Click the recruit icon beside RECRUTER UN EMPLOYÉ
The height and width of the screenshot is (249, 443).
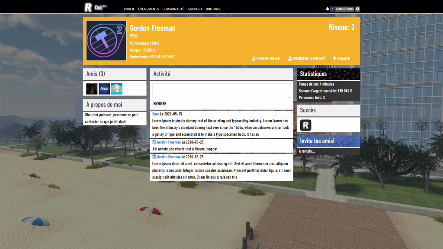(290, 59)
